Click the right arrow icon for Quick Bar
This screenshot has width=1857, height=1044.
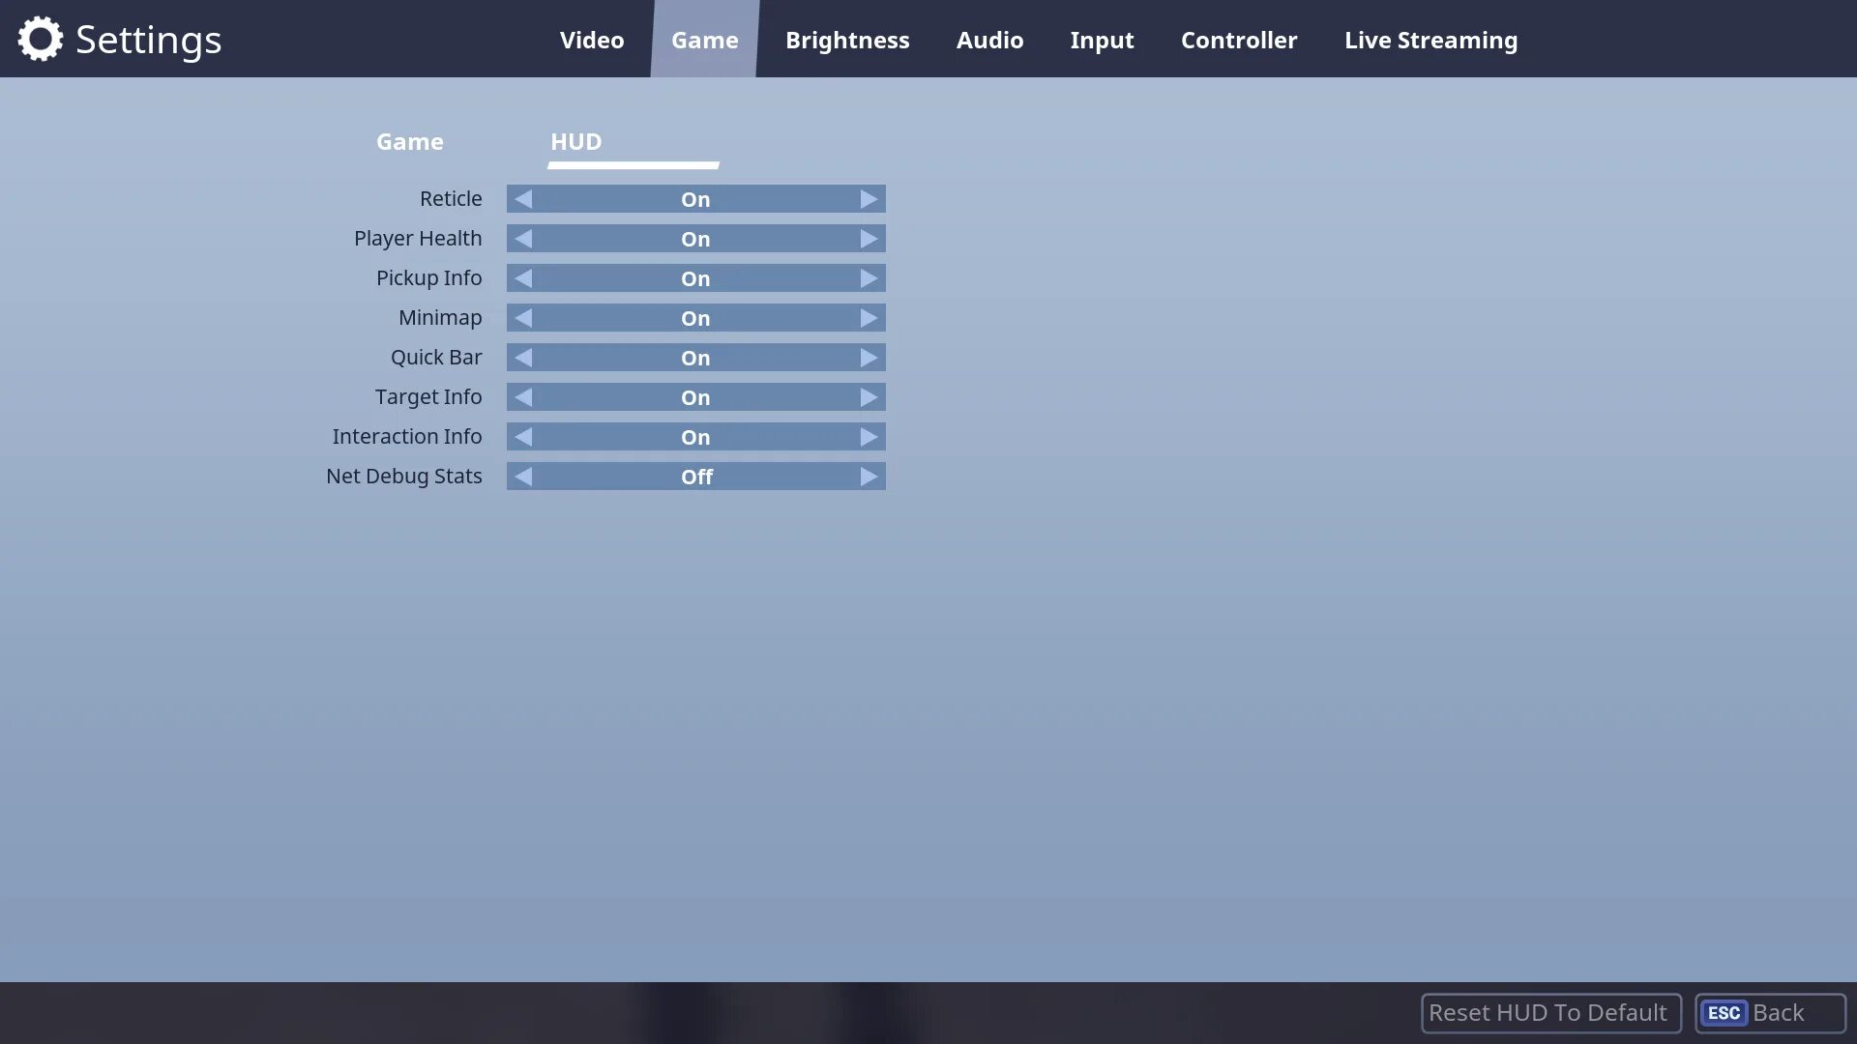[x=869, y=357]
